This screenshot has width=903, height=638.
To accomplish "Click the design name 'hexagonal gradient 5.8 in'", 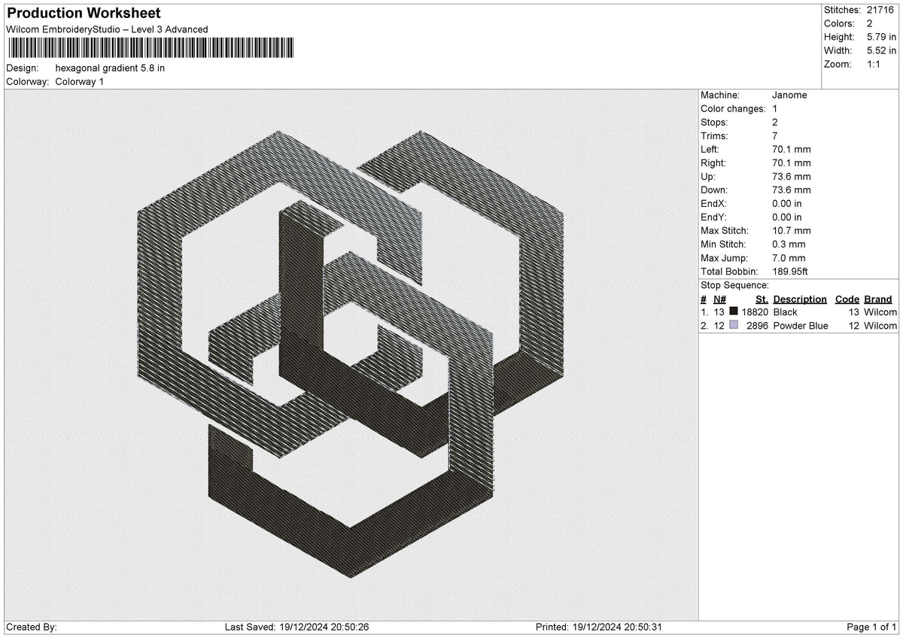I will point(110,68).
